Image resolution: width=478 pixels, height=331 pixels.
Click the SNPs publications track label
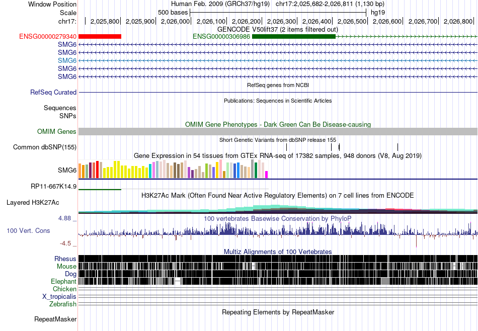(x=68, y=116)
